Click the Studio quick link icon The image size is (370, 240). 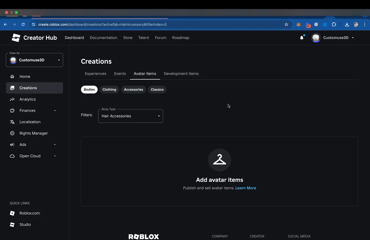coord(12,225)
